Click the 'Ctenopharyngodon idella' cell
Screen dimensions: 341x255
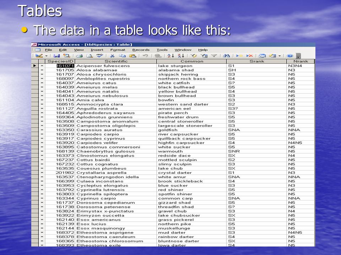coord(116,177)
